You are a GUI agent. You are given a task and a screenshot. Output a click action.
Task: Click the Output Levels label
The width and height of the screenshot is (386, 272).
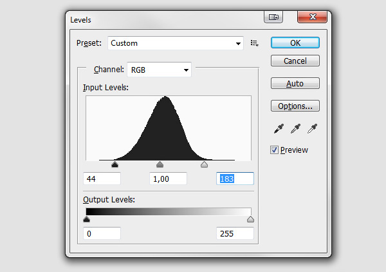[109, 200]
